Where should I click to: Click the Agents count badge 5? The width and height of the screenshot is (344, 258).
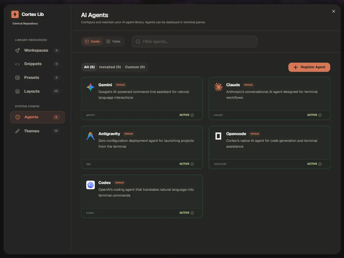coord(56,117)
